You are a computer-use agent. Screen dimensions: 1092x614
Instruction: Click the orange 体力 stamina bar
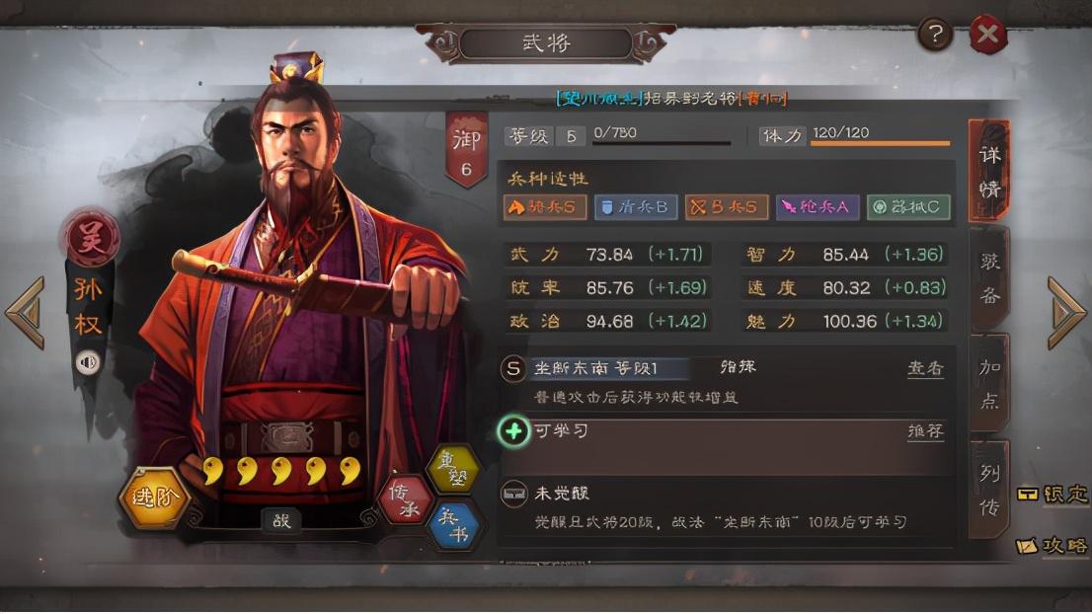pos(881,143)
